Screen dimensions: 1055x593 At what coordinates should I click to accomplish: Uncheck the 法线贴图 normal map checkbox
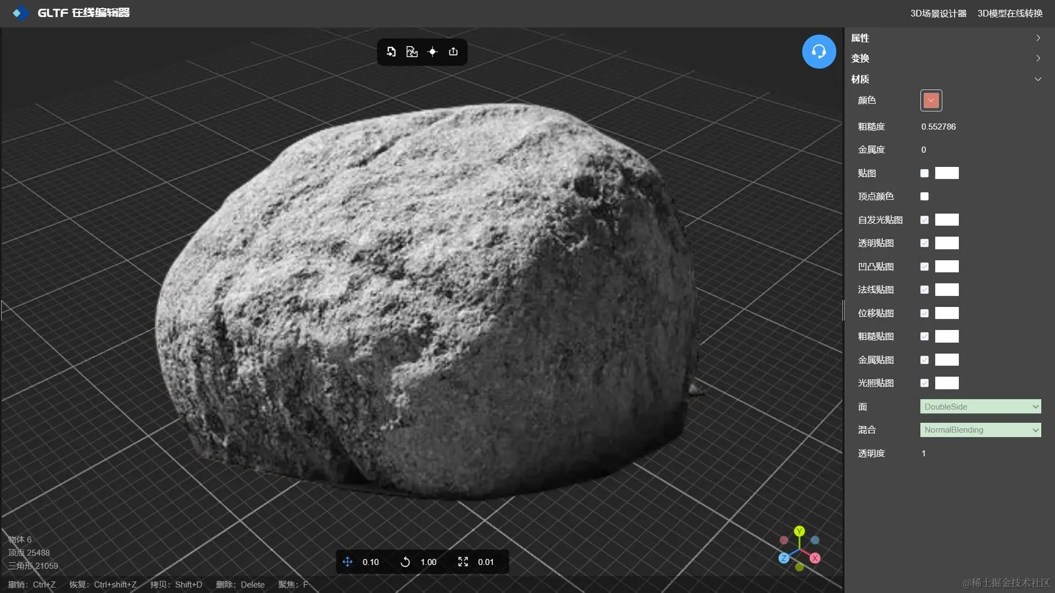click(x=924, y=290)
